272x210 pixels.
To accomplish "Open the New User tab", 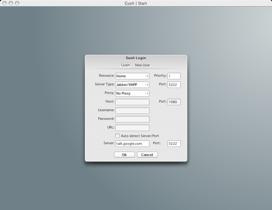I will pos(142,65).
